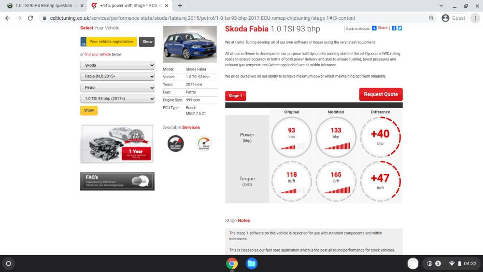The width and height of the screenshot is (483, 272).
Task: Click the Original power 93 bhp gauge
Action: [x=291, y=137]
